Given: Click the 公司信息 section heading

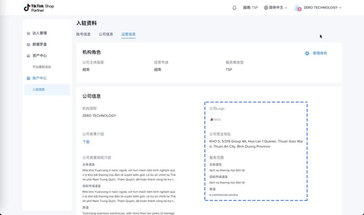Looking at the screenshot, I should tap(91, 96).
